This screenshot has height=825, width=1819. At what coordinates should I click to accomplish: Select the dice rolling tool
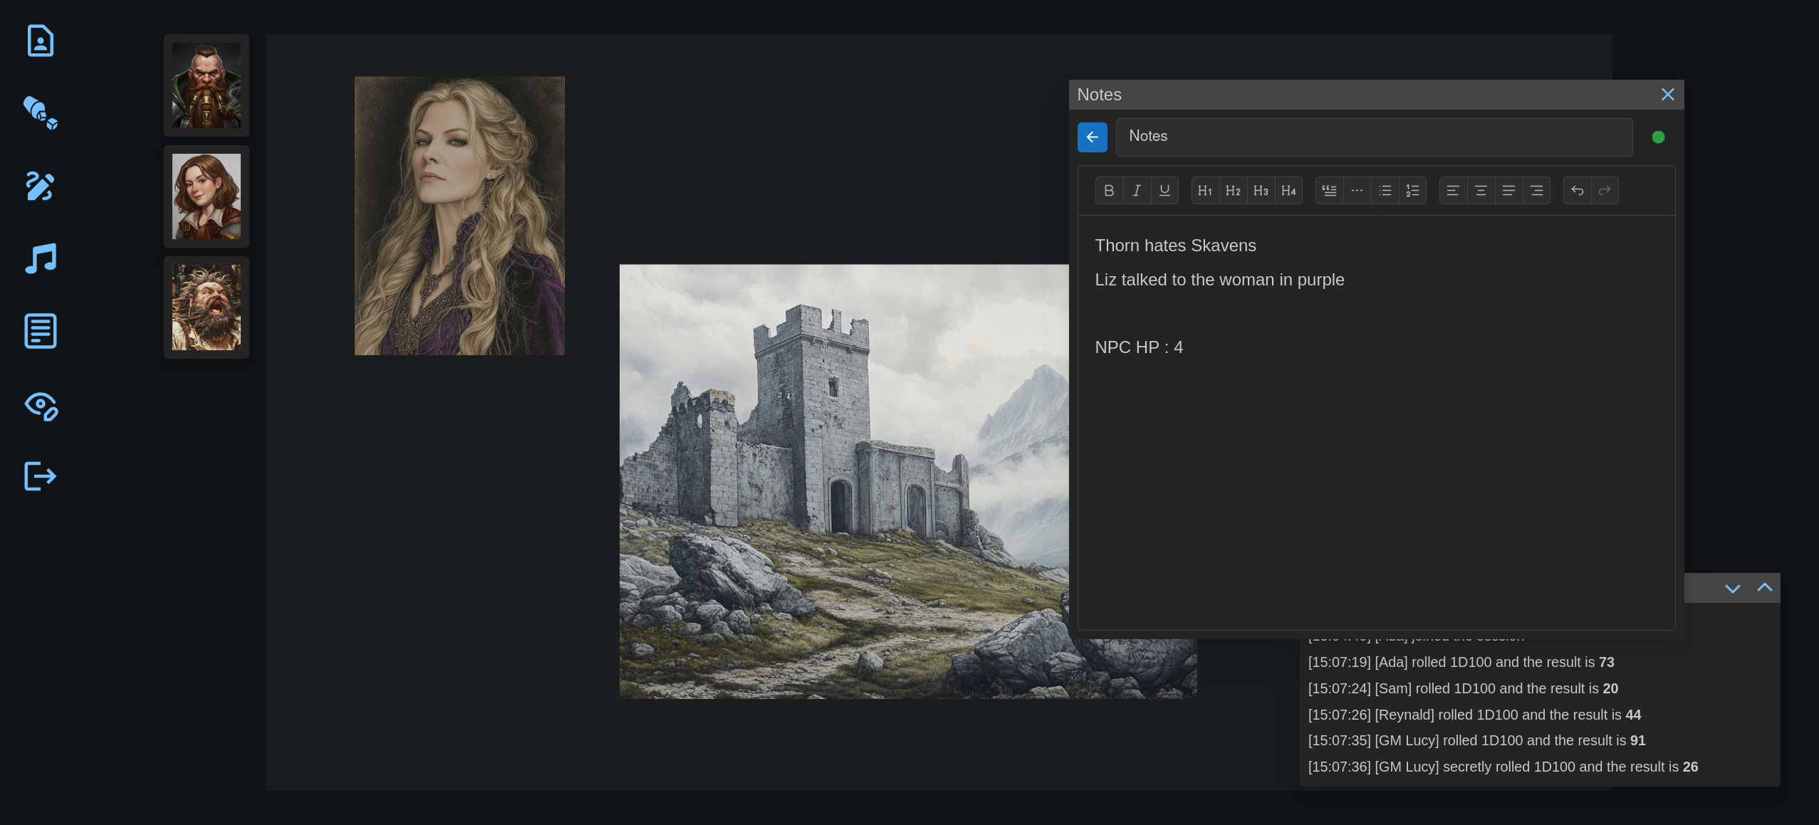tap(40, 114)
